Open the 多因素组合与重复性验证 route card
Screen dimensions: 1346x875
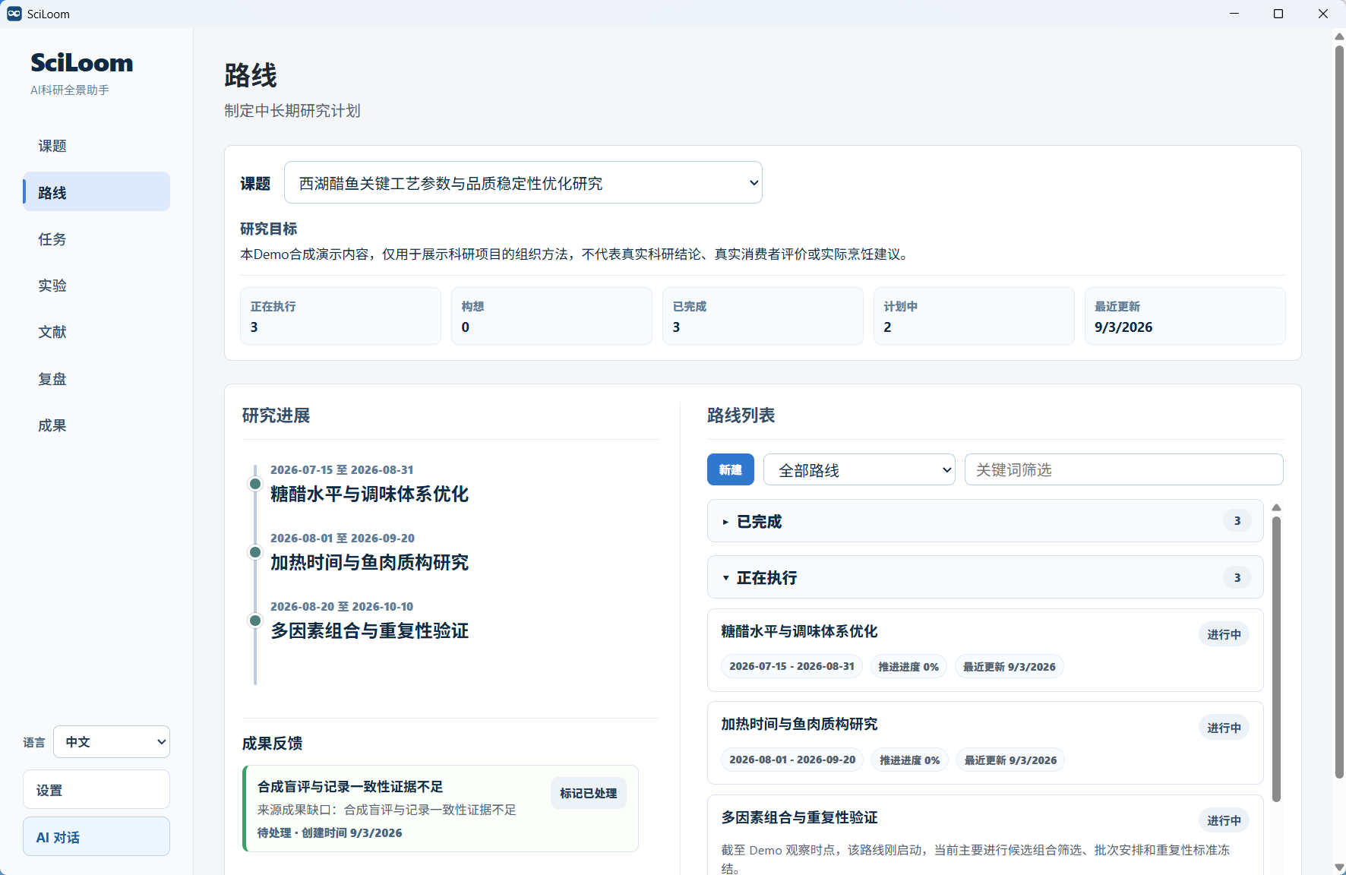[x=985, y=836]
